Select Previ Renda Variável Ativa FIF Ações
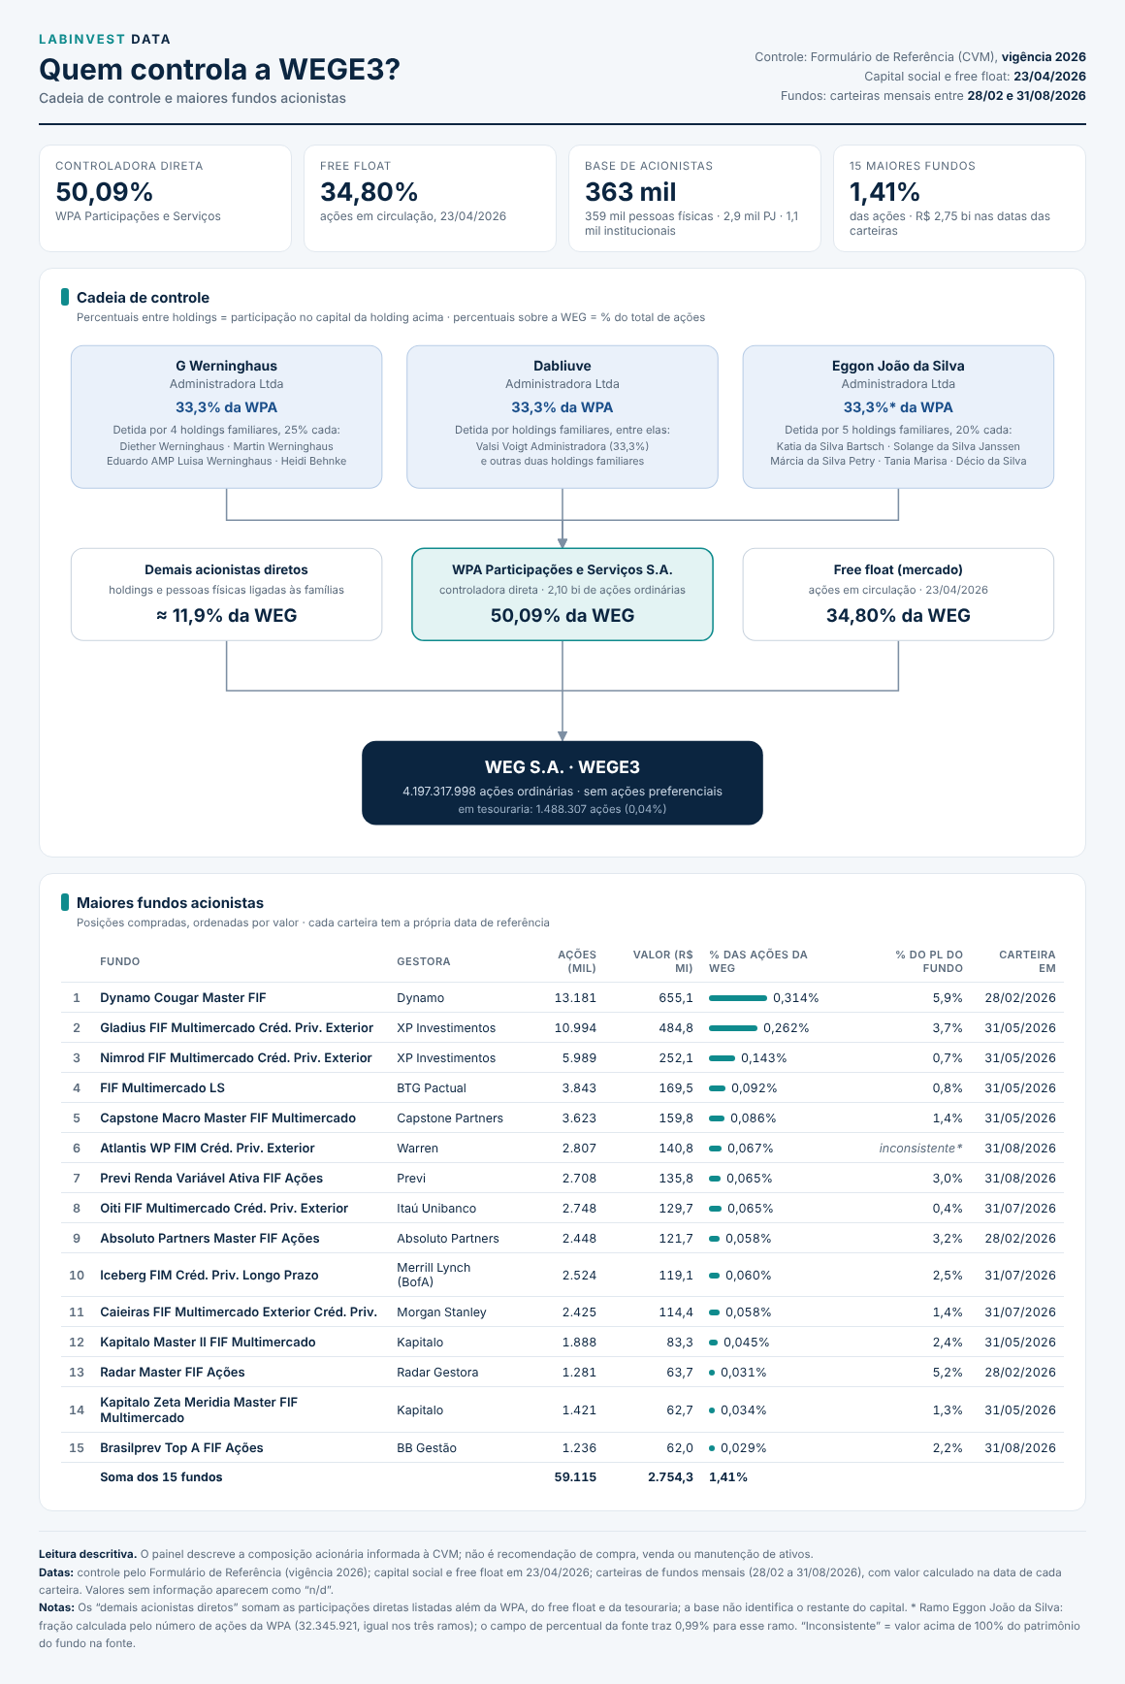This screenshot has width=1125, height=1684. (211, 1178)
